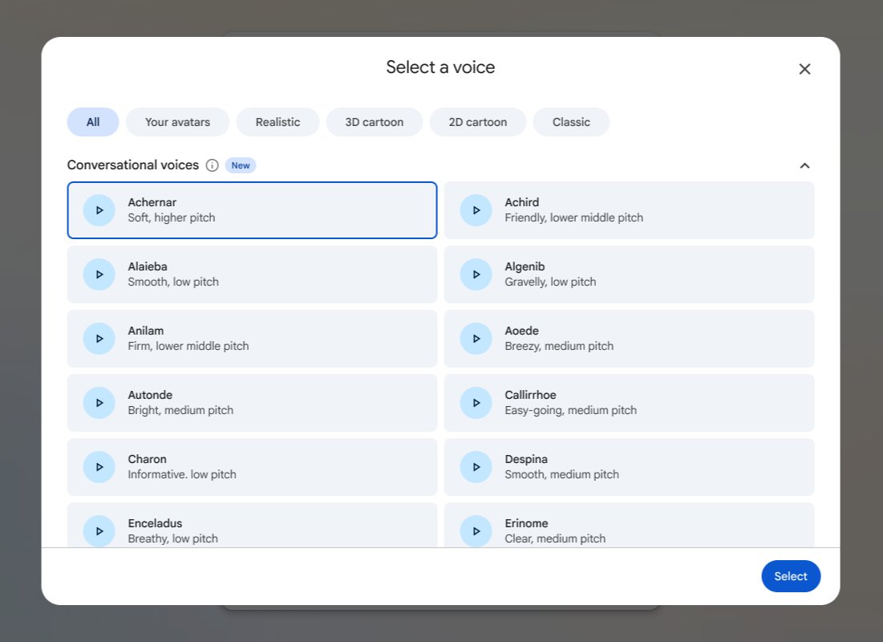Open the Conversational voices info icon
883x642 pixels.
point(213,165)
